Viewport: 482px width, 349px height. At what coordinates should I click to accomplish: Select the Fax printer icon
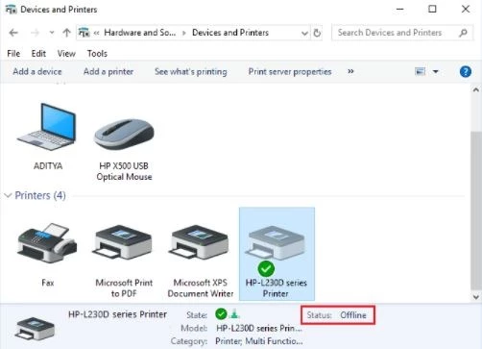pos(47,242)
